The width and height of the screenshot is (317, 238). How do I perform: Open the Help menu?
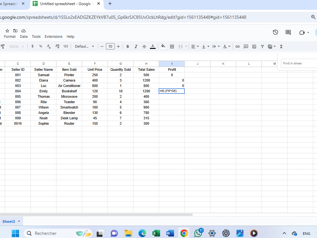click(70, 36)
